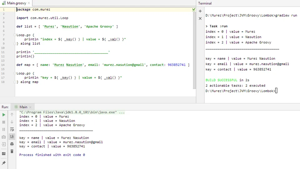Move down the stack trace arrow
The height and width of the screenshot is (169, 300).
12,122
